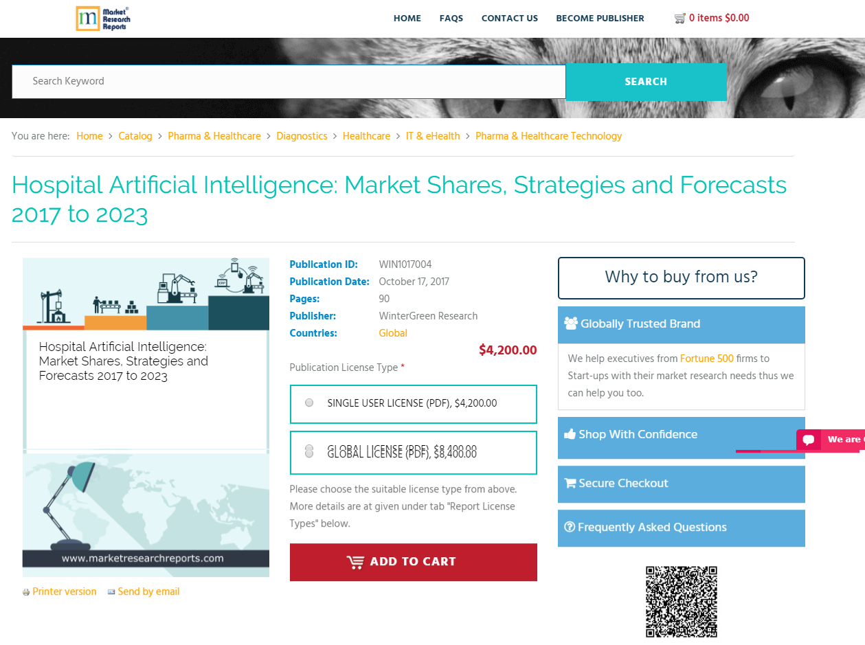This screenshot has width=865, height=645.
Task: Select the SINGLE USER LICENSE radio button
Action: click(x=308, y=403)
